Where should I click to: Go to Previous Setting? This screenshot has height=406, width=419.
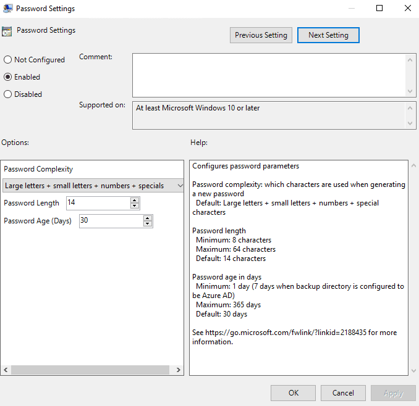pyautogui.click(x=261, y=35)
